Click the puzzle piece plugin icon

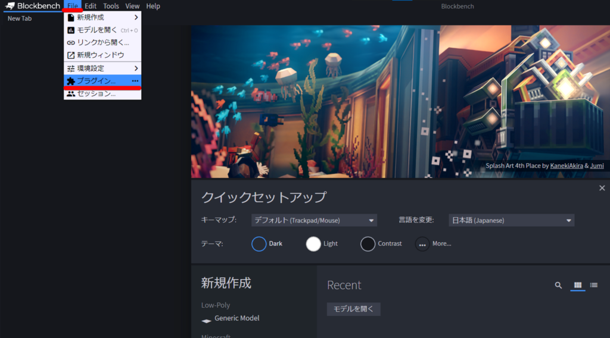pos(71,81)
